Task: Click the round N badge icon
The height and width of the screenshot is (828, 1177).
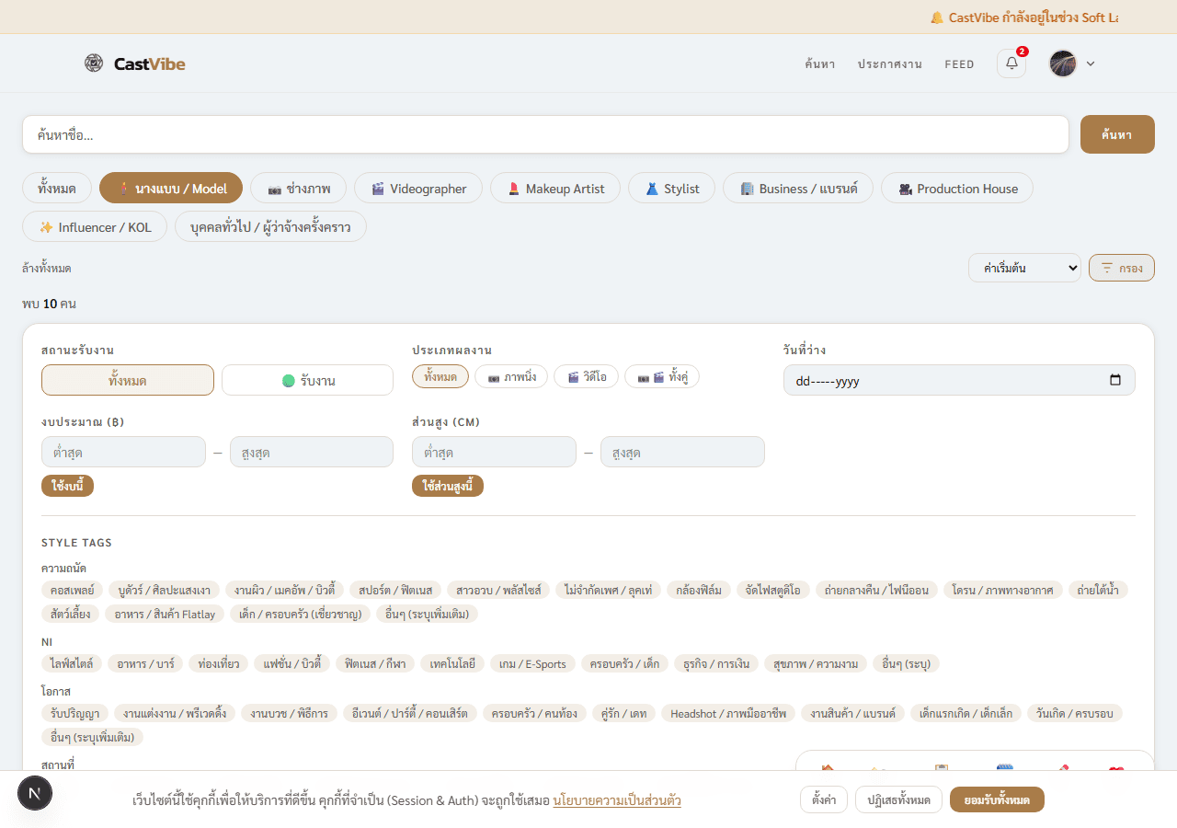Action: 35,793
